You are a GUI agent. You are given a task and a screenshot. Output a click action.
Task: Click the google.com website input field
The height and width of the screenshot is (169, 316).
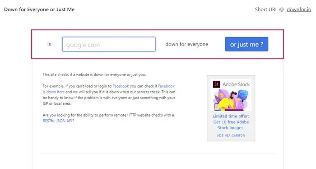click(109, 44)
